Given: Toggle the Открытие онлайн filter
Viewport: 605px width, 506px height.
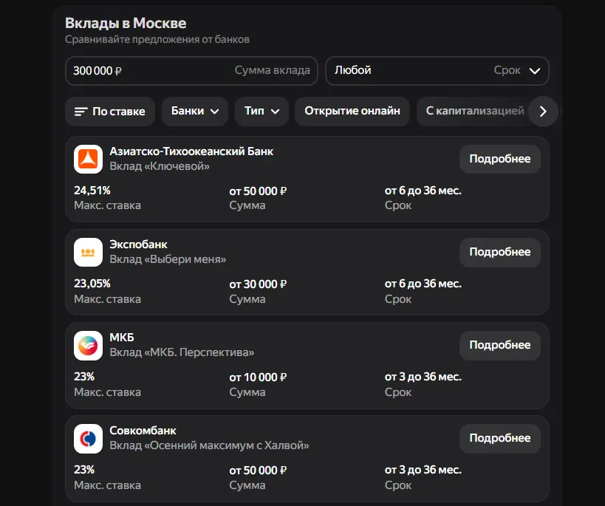Looking at the screenshot, I should 352,112.
